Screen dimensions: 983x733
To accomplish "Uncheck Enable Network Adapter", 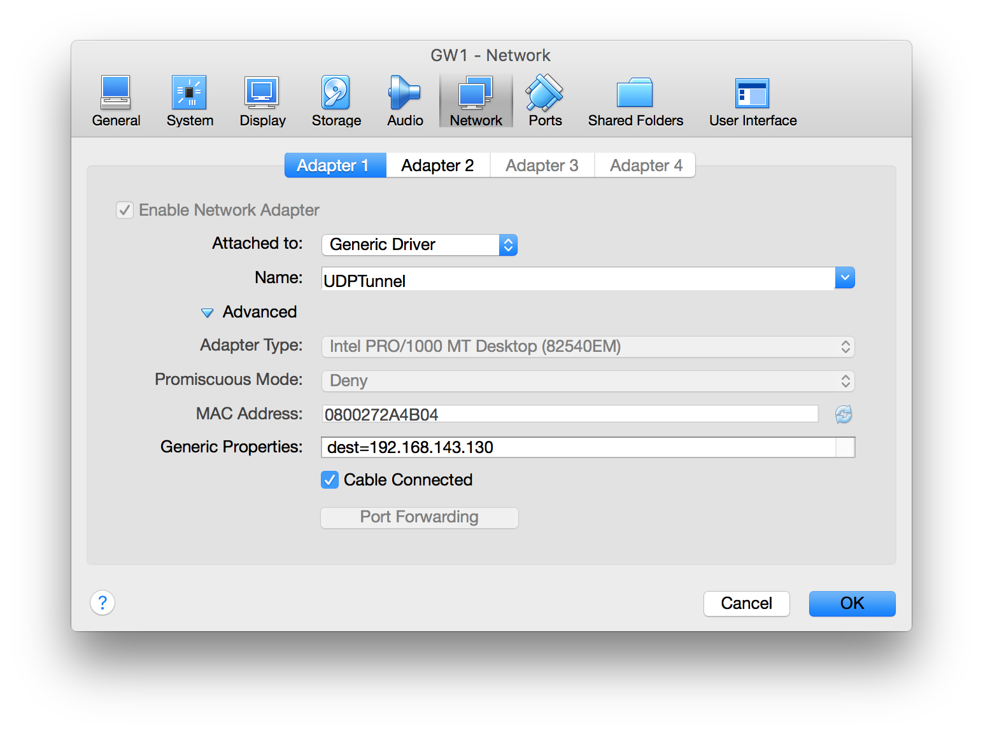I will tap(124, 209).
